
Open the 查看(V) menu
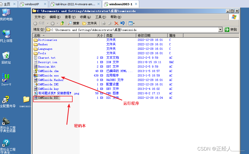70,17
